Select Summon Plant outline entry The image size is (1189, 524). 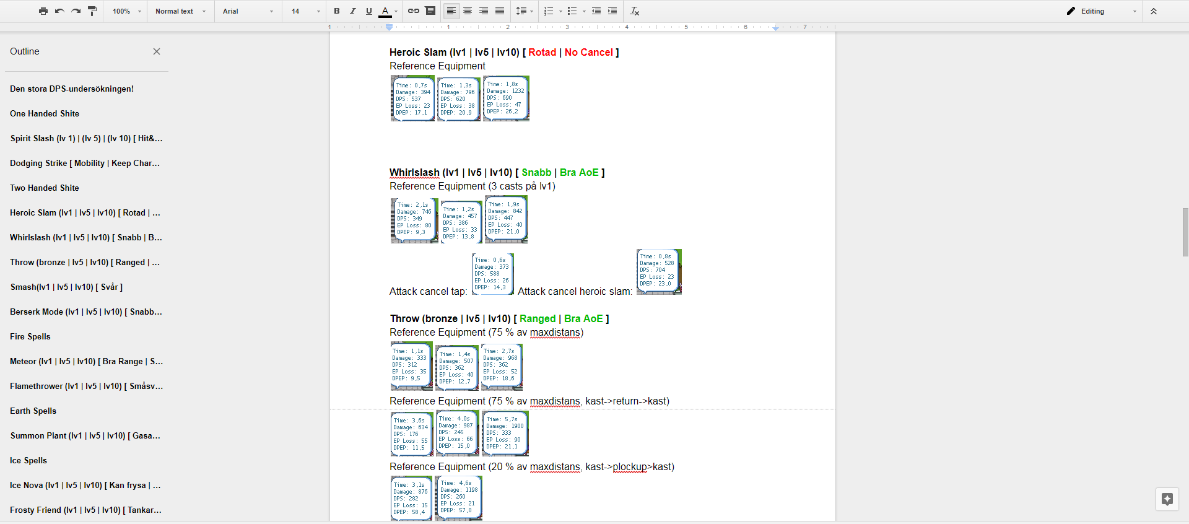(x=85, y=435)
